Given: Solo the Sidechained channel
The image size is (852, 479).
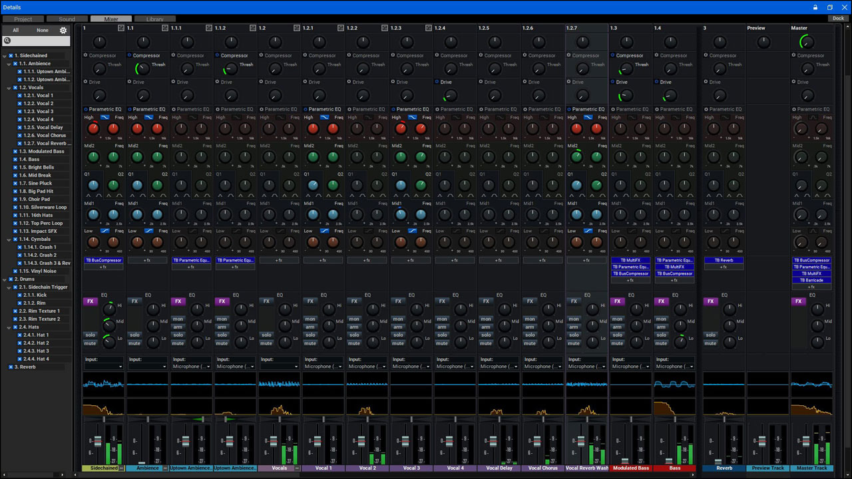Looking at the screenshot, I should [91, 335].
